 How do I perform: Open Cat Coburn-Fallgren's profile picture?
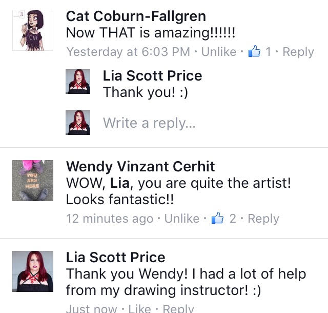coord(32,30)
